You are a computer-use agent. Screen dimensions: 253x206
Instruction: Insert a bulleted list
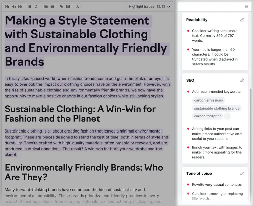(x=52, y=7)
